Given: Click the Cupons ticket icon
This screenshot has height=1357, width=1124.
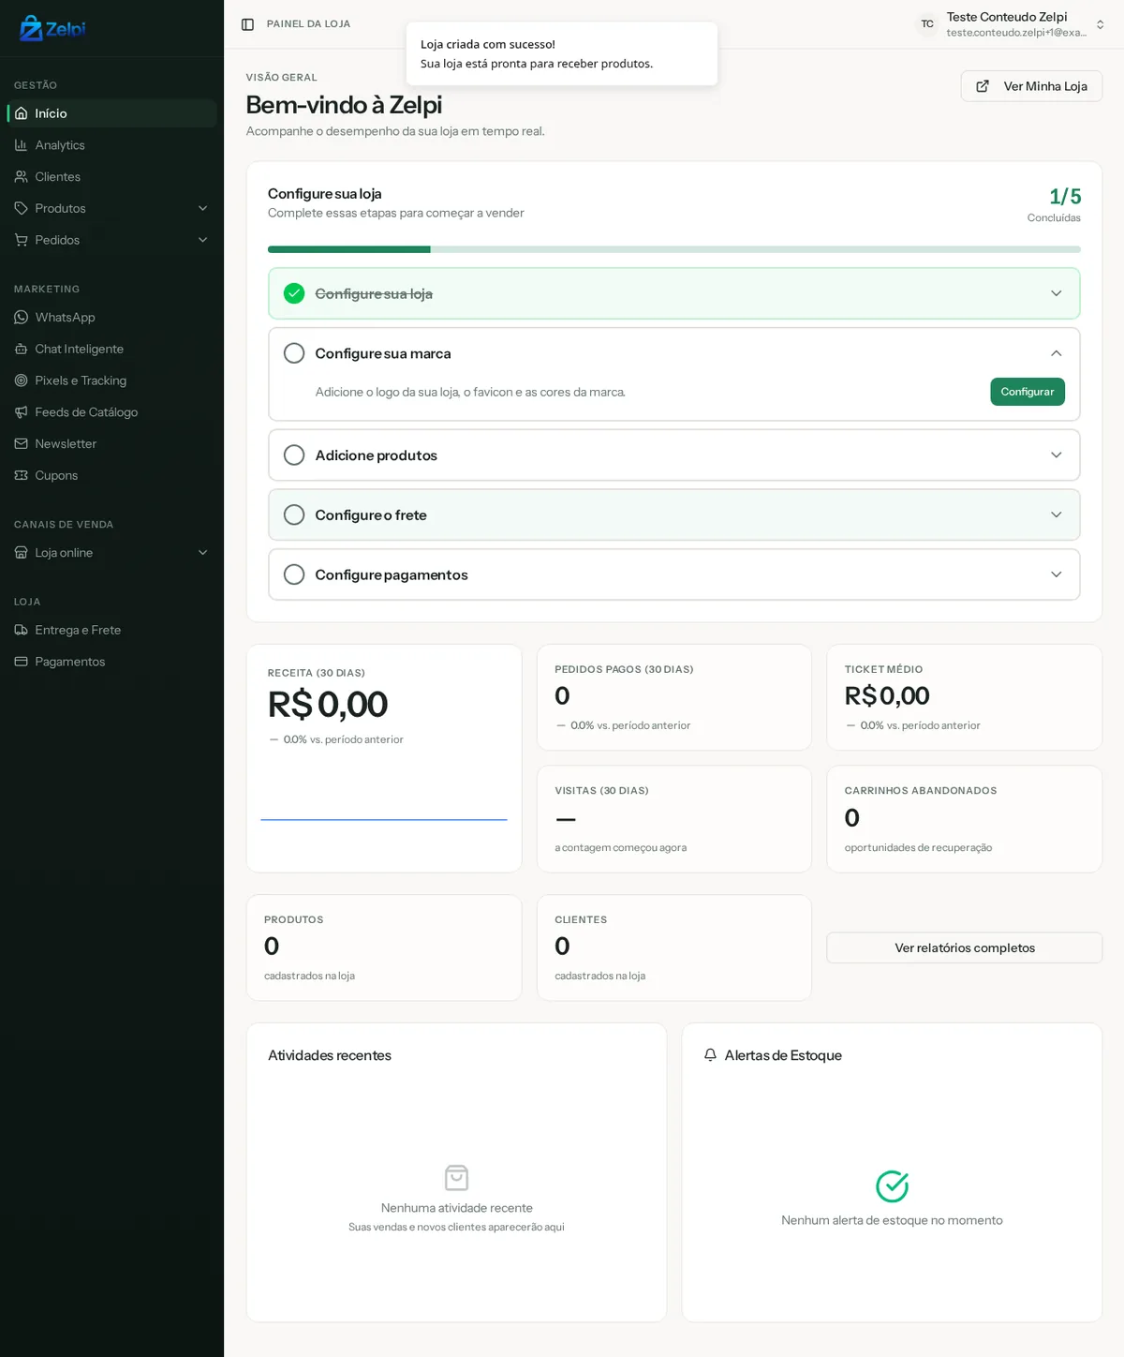Looking at the screenshot, I should 21,475.
